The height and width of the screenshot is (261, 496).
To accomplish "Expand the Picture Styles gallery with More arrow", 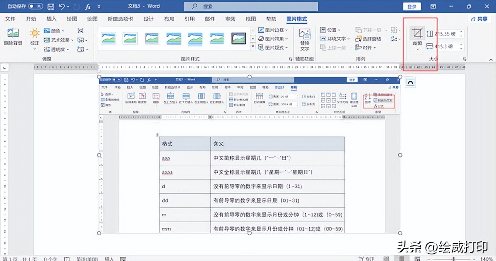I will point(252,46).
